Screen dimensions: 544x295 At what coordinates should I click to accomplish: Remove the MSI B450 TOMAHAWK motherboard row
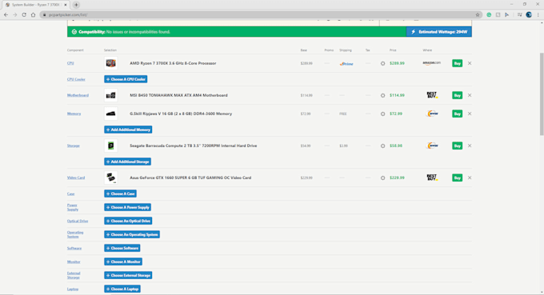pos(470,95)
